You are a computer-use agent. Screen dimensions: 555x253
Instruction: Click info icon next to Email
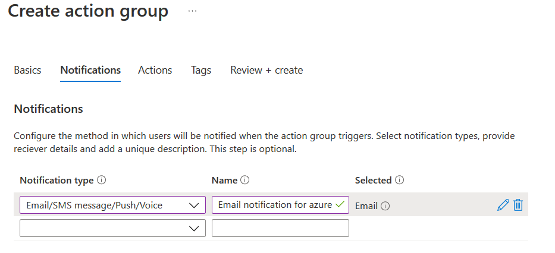coord(385,206)
